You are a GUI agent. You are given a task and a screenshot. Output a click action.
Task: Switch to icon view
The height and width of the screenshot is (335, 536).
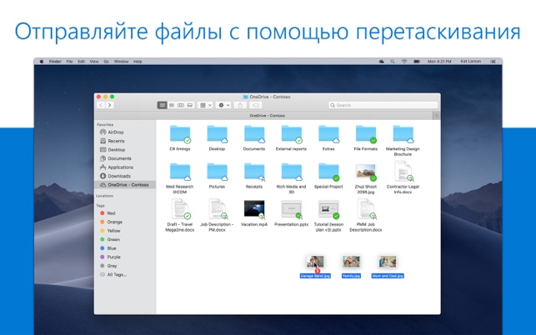pos(162,105)
